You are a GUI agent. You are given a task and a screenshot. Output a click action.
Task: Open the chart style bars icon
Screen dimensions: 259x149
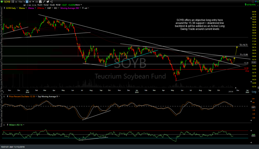tap(37, 2)
